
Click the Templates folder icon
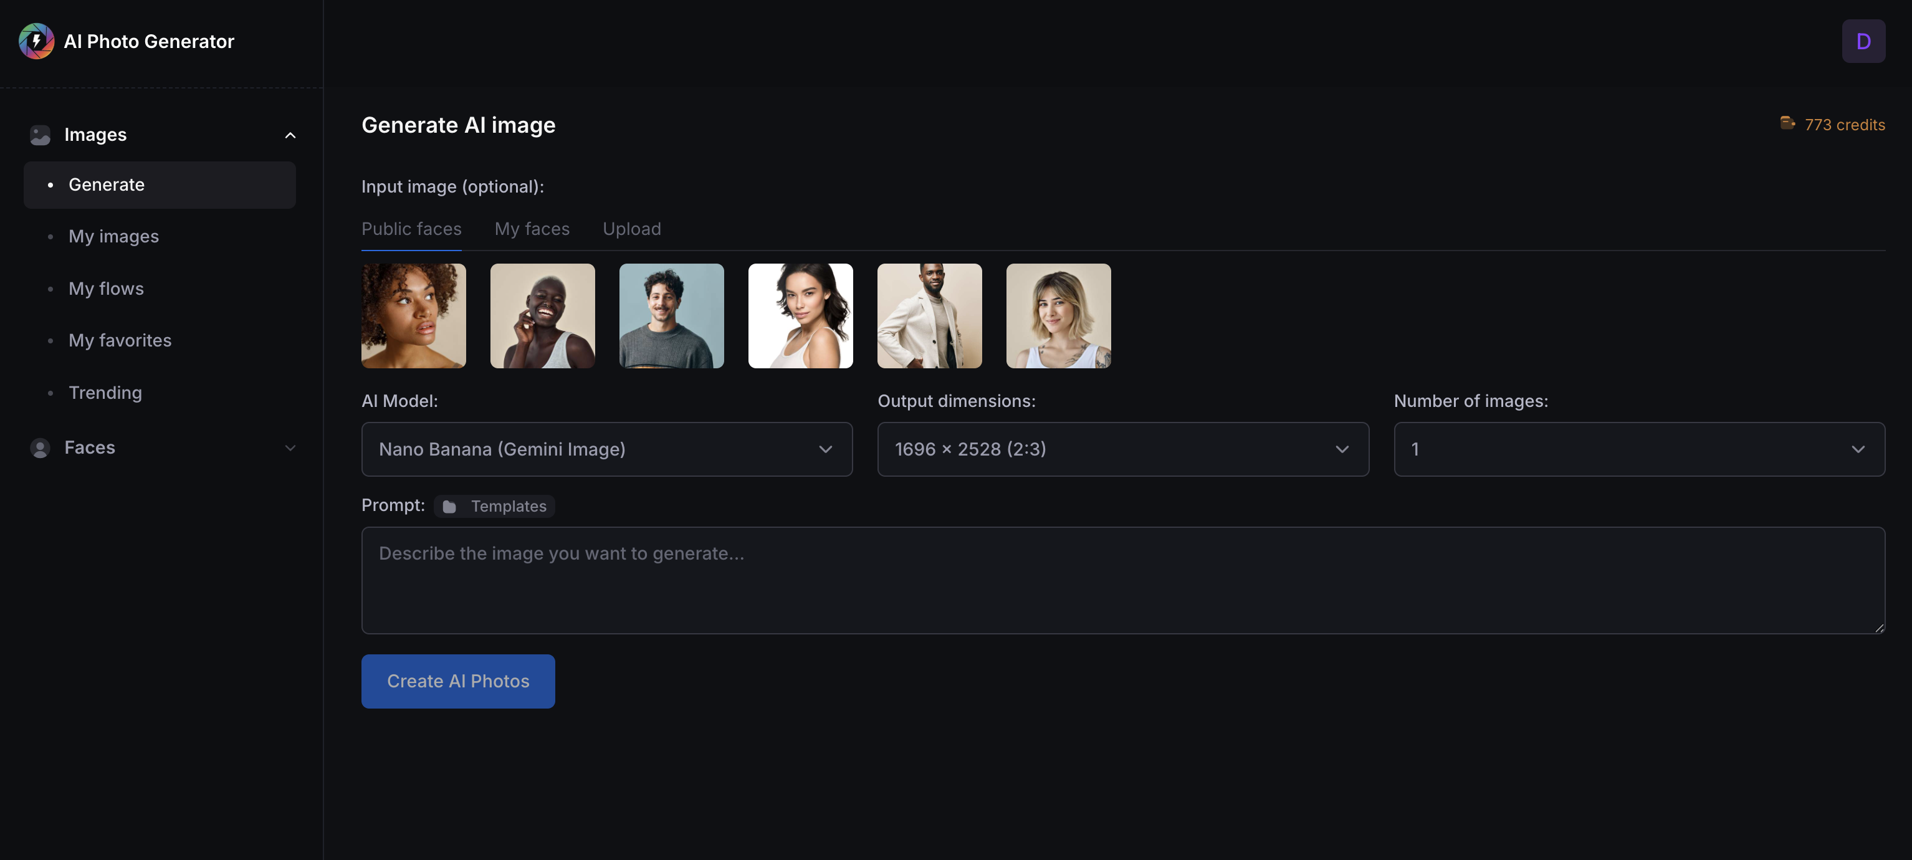pyautogui.click(x=449, y=506)
